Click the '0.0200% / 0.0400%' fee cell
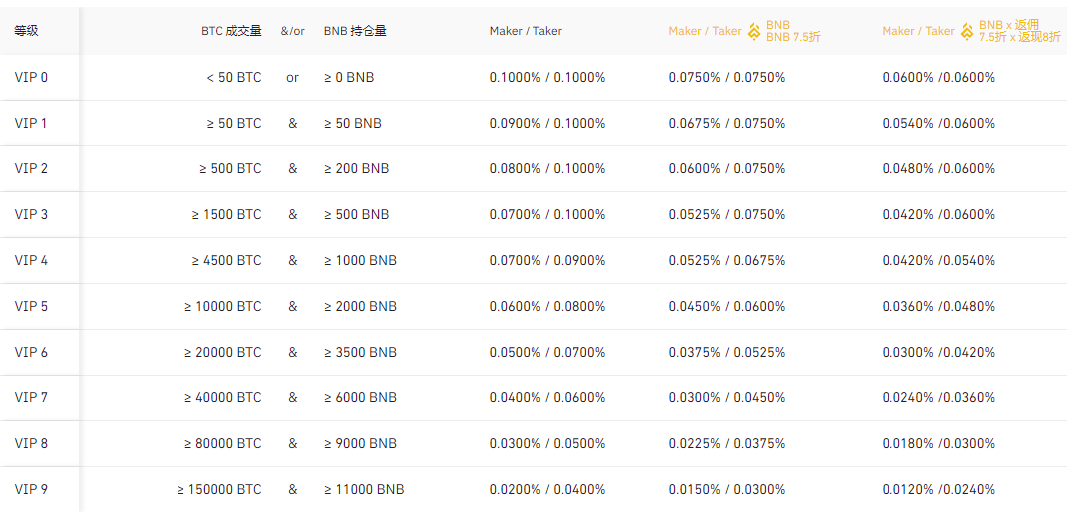This screenshot has width=1067, height=512. [x=546, y=489]
